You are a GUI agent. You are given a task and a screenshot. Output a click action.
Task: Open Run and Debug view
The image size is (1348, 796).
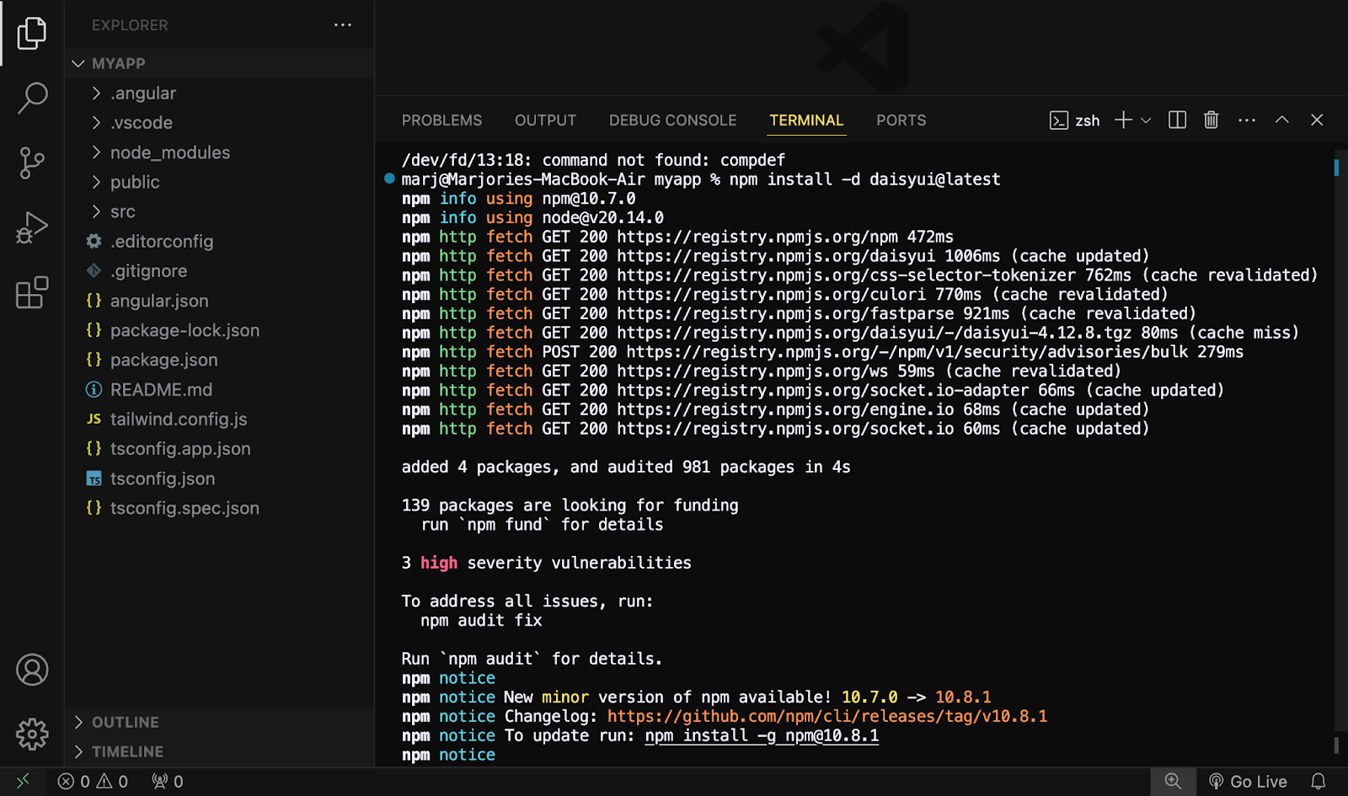(x=32, y=227)
